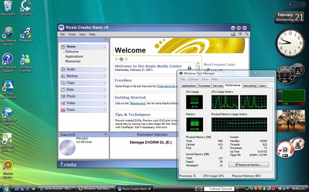The image size is (309, 192).
Task: Click the Roxio toolbar book icon
Action: click(233, 34)
